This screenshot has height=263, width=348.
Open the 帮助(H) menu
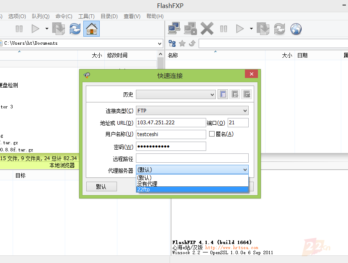(x=155, y=16)
